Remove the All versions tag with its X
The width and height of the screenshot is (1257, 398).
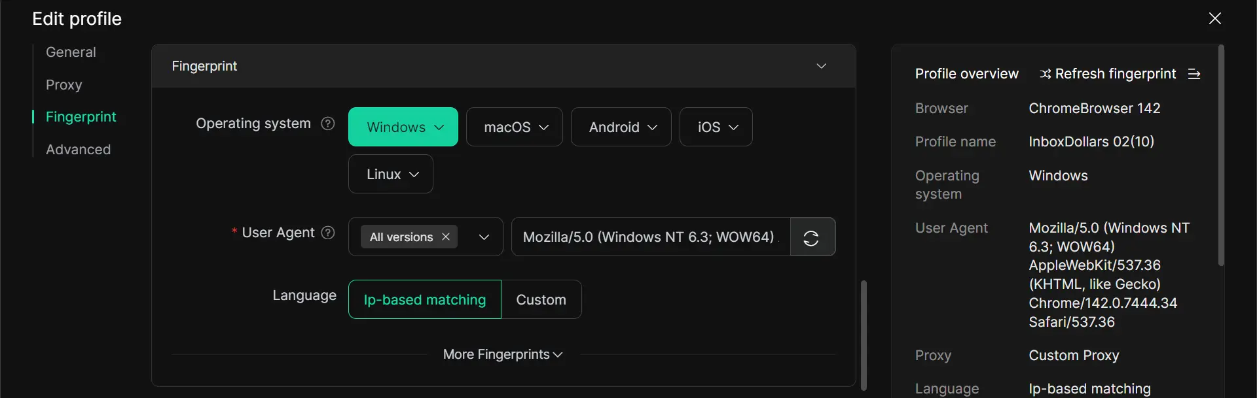click(446, 237)
